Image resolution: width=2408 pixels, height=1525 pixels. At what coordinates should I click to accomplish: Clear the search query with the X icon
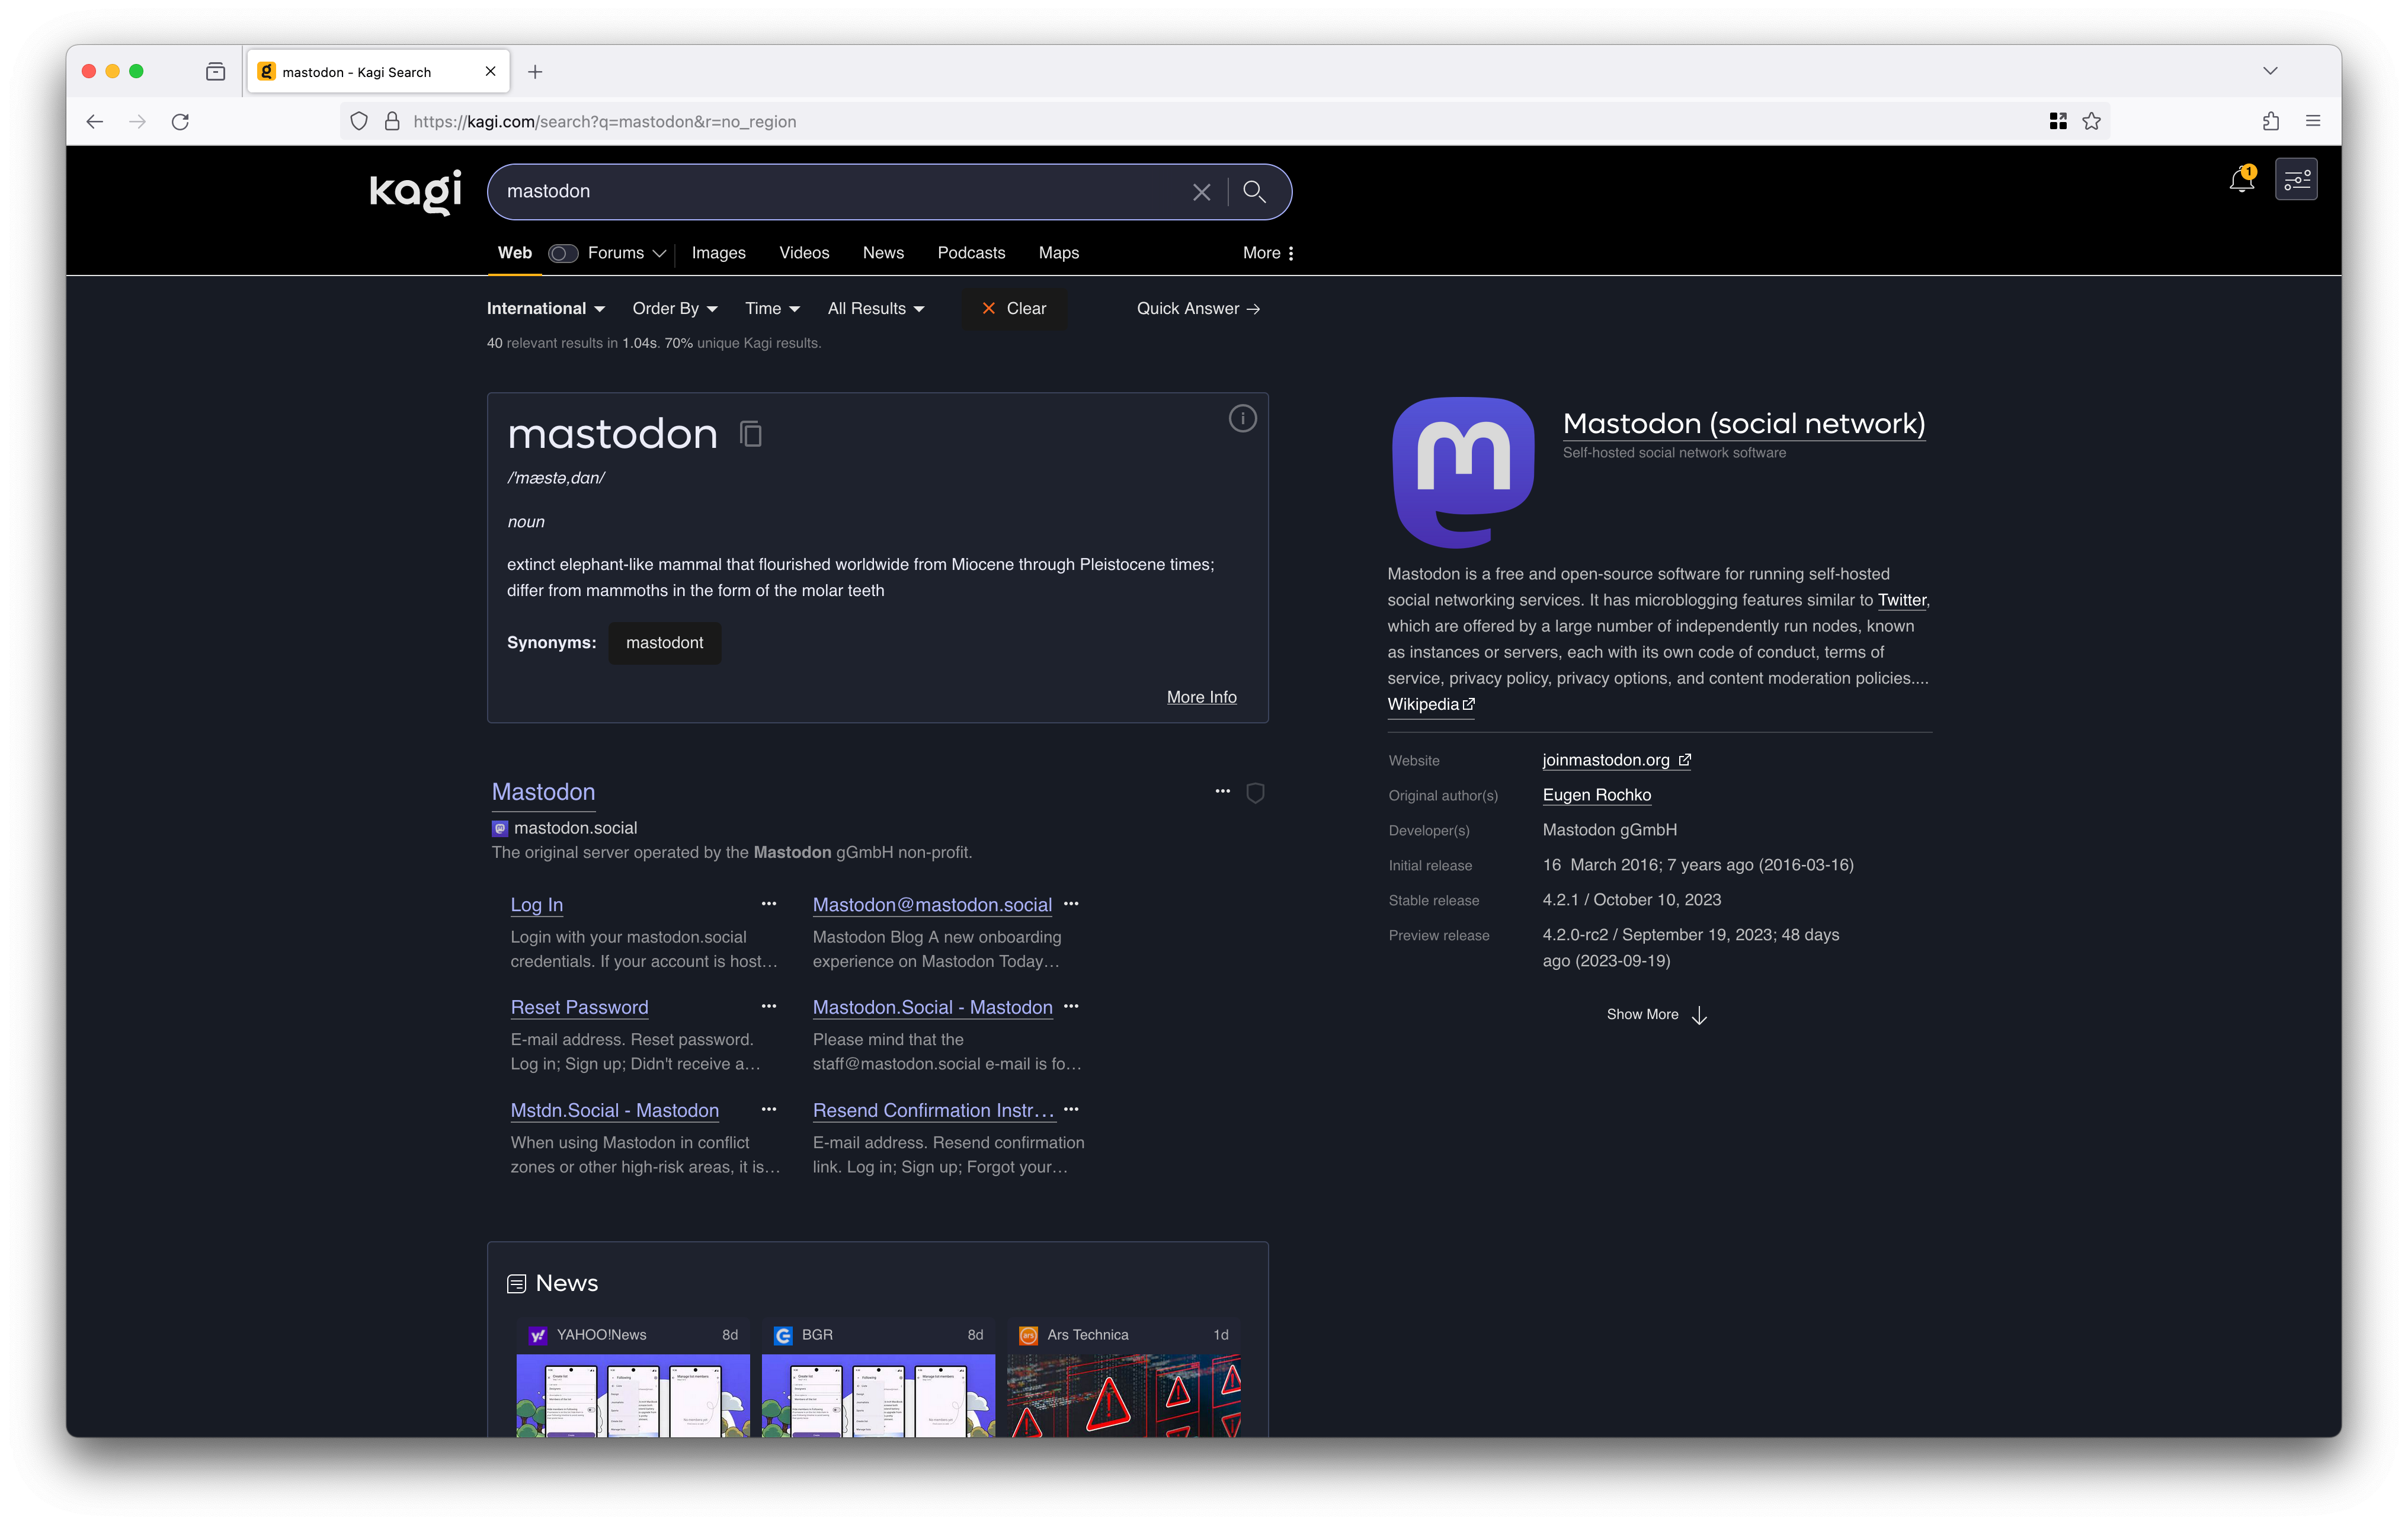1201,192
